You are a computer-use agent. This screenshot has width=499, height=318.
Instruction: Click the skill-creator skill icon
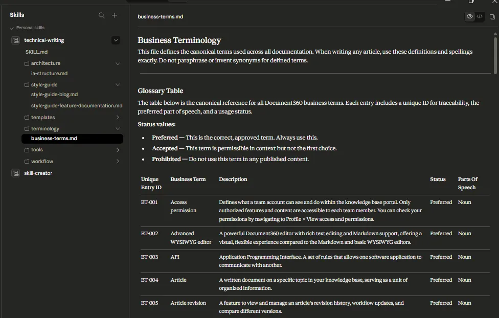[15, 173]
